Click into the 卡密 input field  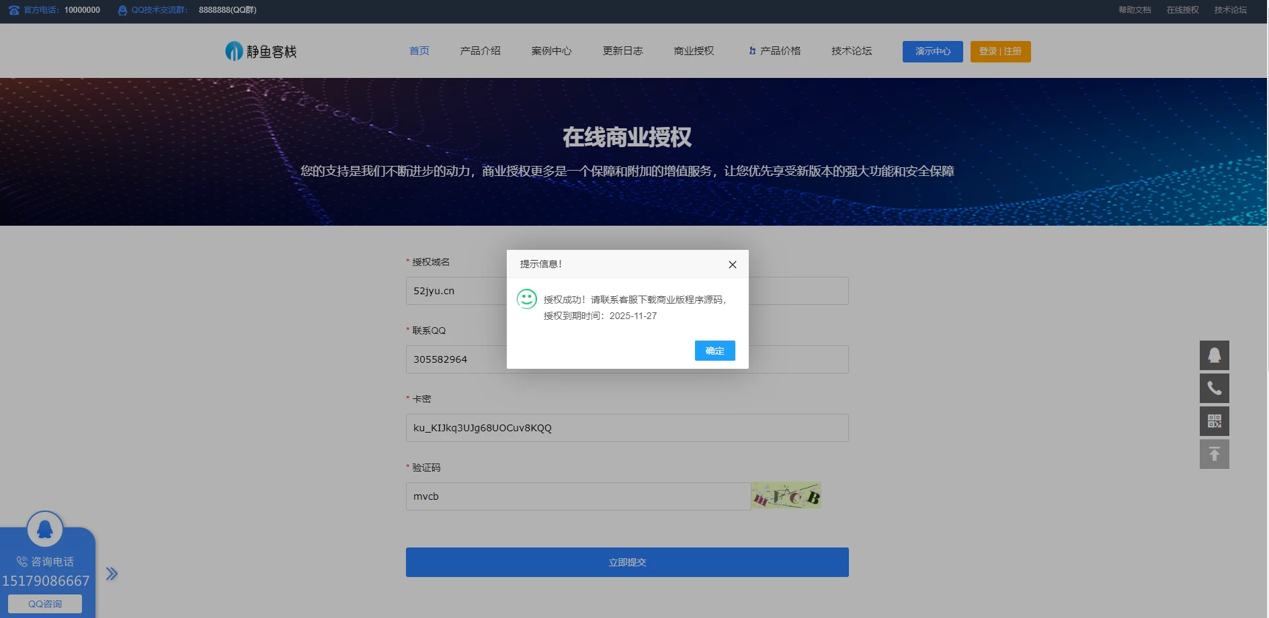coord(626,428)
